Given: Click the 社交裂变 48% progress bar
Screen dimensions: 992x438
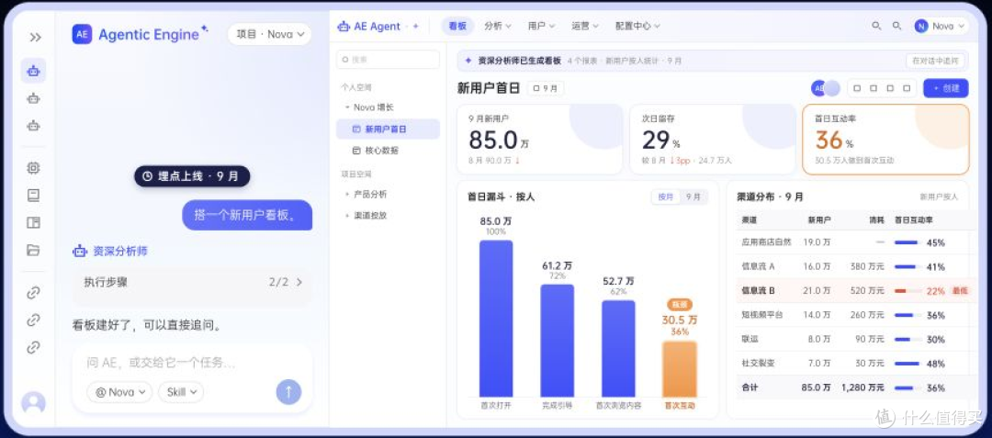Looking at the screenshot, I should (907, 364).
